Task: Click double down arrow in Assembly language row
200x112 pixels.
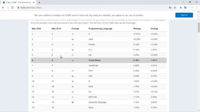Action: pyautogui.click(x=72, y=102)
